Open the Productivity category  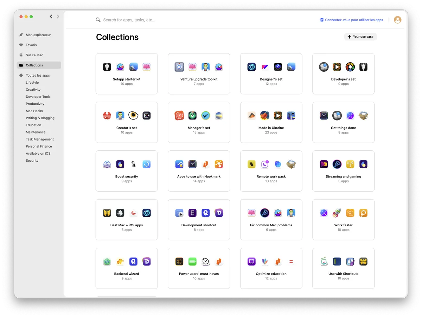point(35,104)
